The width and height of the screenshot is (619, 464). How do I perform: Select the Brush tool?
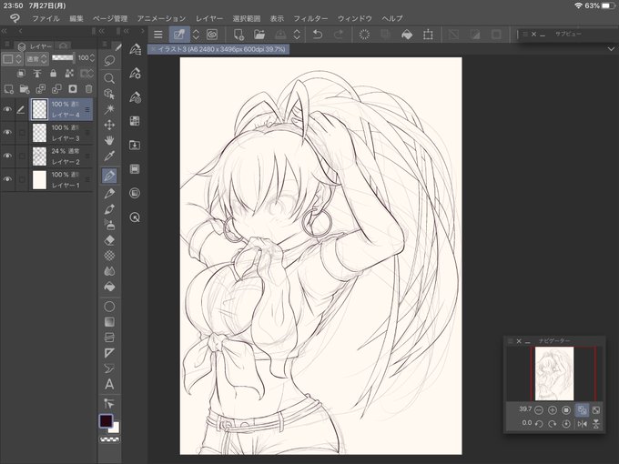pyautogui.click(x=109, y=209)
